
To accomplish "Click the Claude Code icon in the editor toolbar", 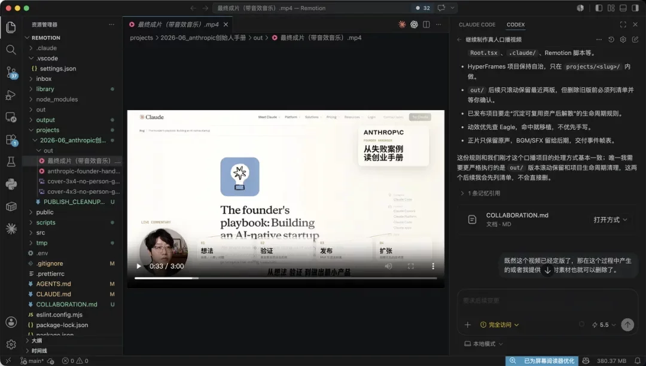I will click(x=402, y=25).
